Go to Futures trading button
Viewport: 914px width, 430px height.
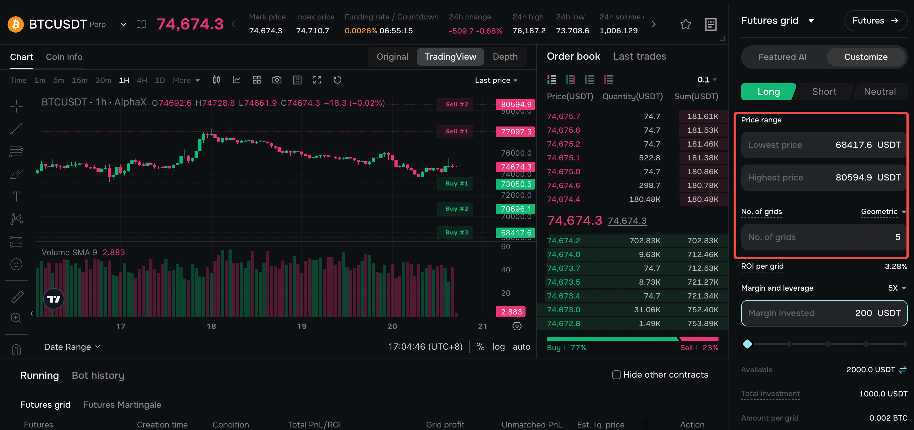pyautogui.click(x=875, y=20)
